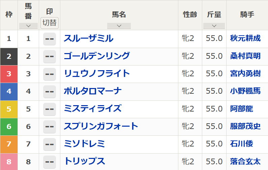Set the mark for horse トリップス
268x170 pixels.
(x=50, y=162)
